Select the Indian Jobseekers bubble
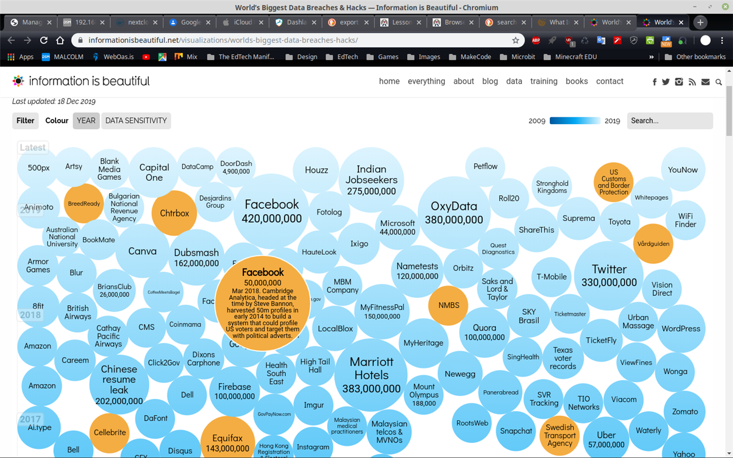733x458 pixels. tap(371, 179)
